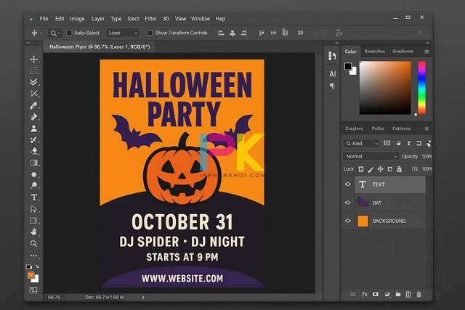Click the fx layer style icon

point(364,295)
